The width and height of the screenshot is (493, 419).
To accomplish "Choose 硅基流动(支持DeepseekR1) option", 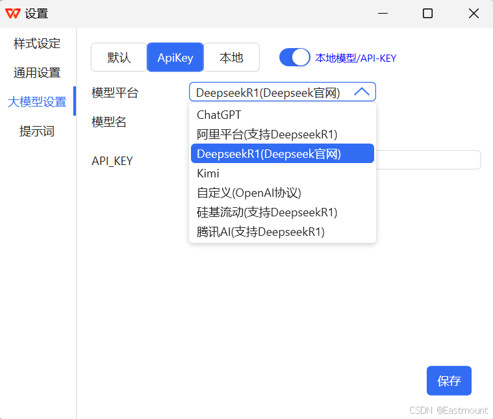I will [x=283, y=212].
